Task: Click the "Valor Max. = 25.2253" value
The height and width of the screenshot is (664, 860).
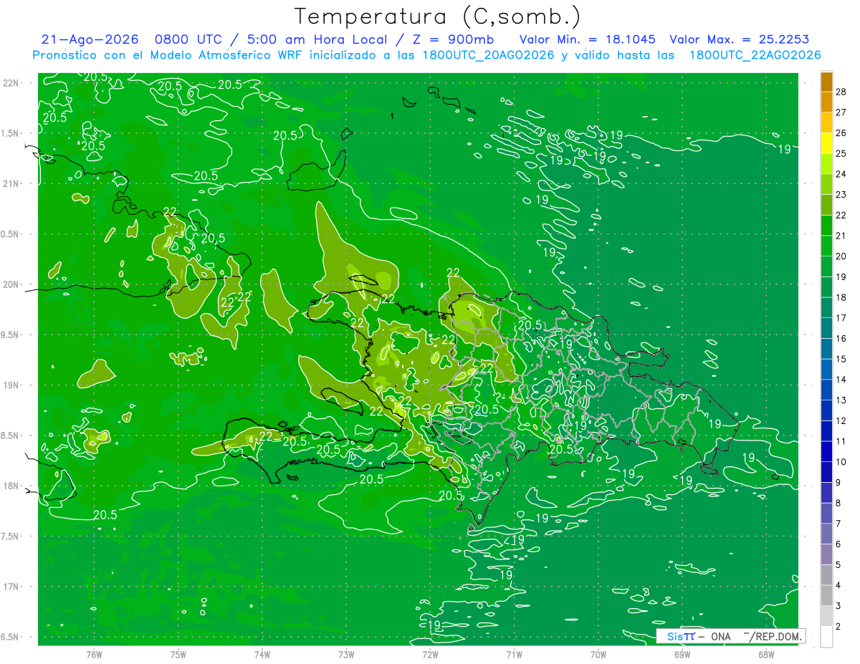Action: [x=740, y=39]
